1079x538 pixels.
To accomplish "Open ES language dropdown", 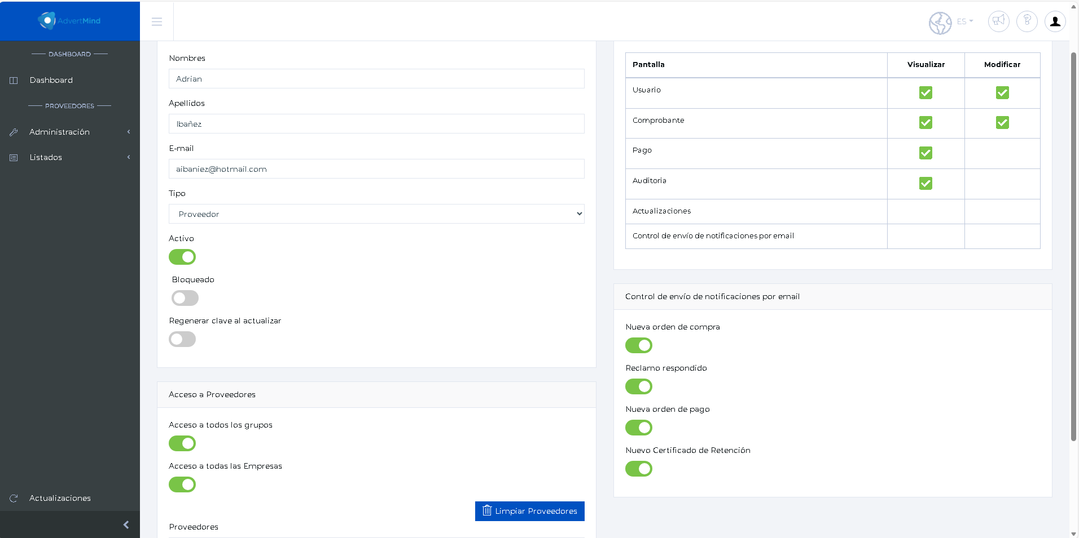I will [965, 21].
